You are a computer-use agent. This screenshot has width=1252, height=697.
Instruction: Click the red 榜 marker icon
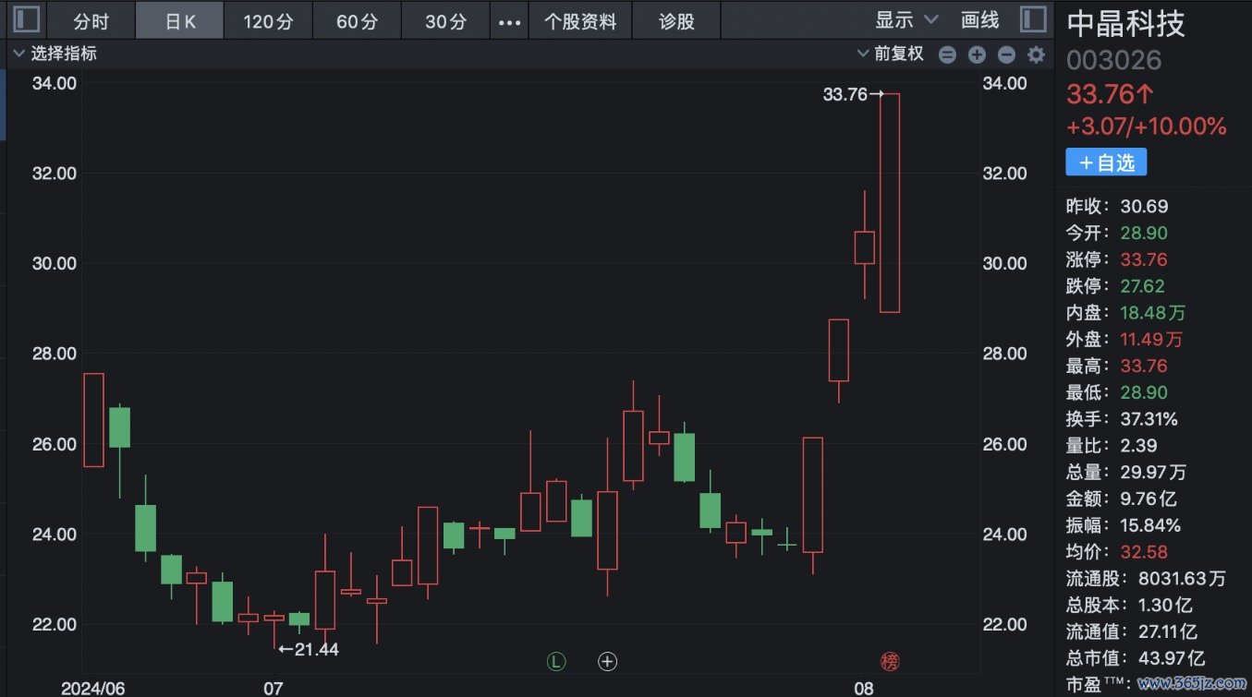[889, 661]
